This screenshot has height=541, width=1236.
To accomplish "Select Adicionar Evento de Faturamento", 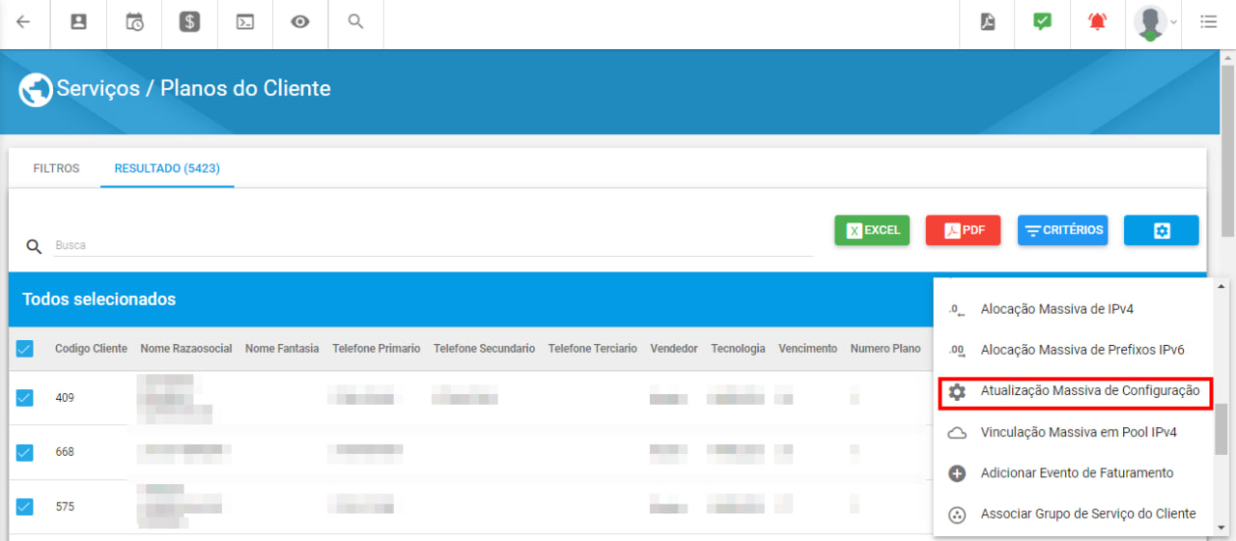I will 1074,472.
